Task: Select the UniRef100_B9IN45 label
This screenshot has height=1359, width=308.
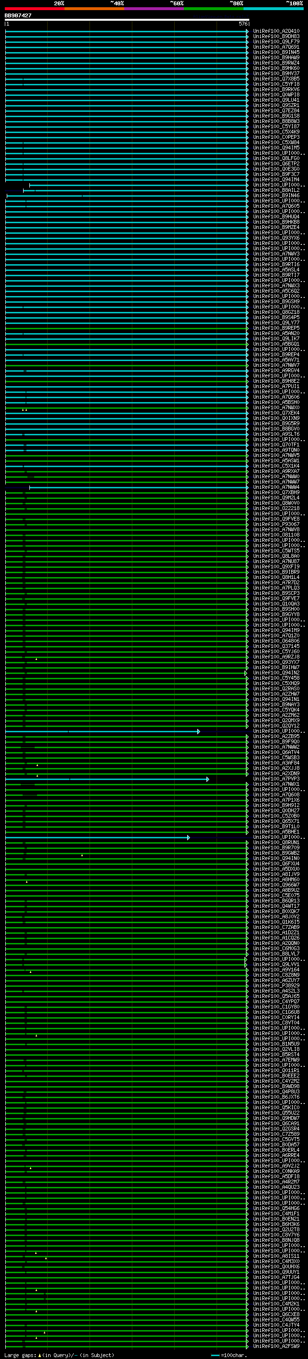Action: click(x=276, y=52)
